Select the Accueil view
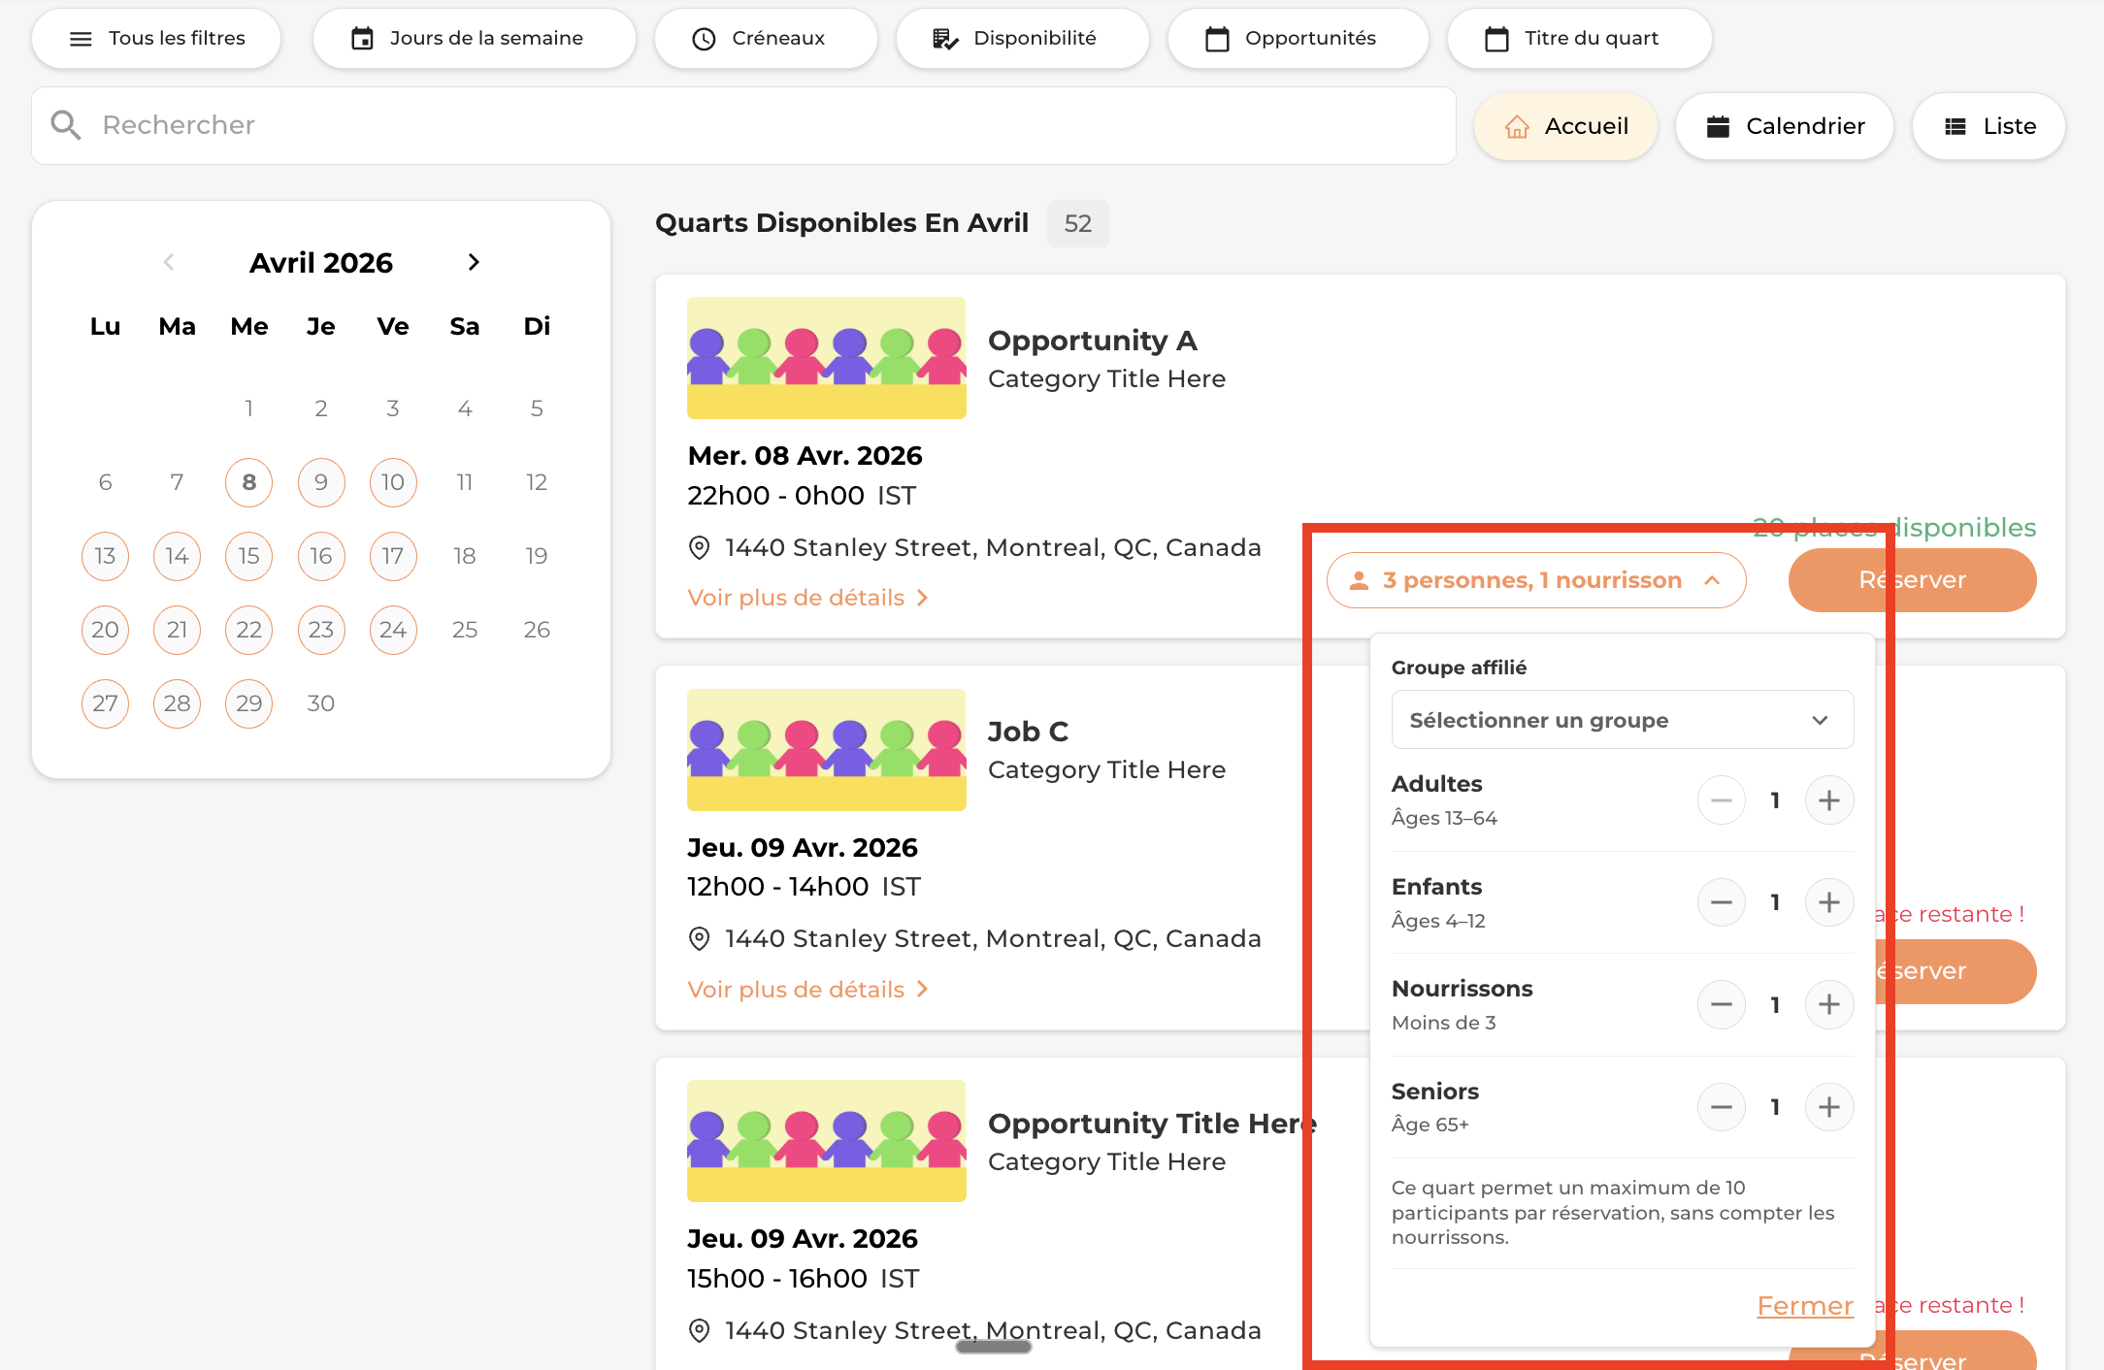 [x=1564, y=126]
